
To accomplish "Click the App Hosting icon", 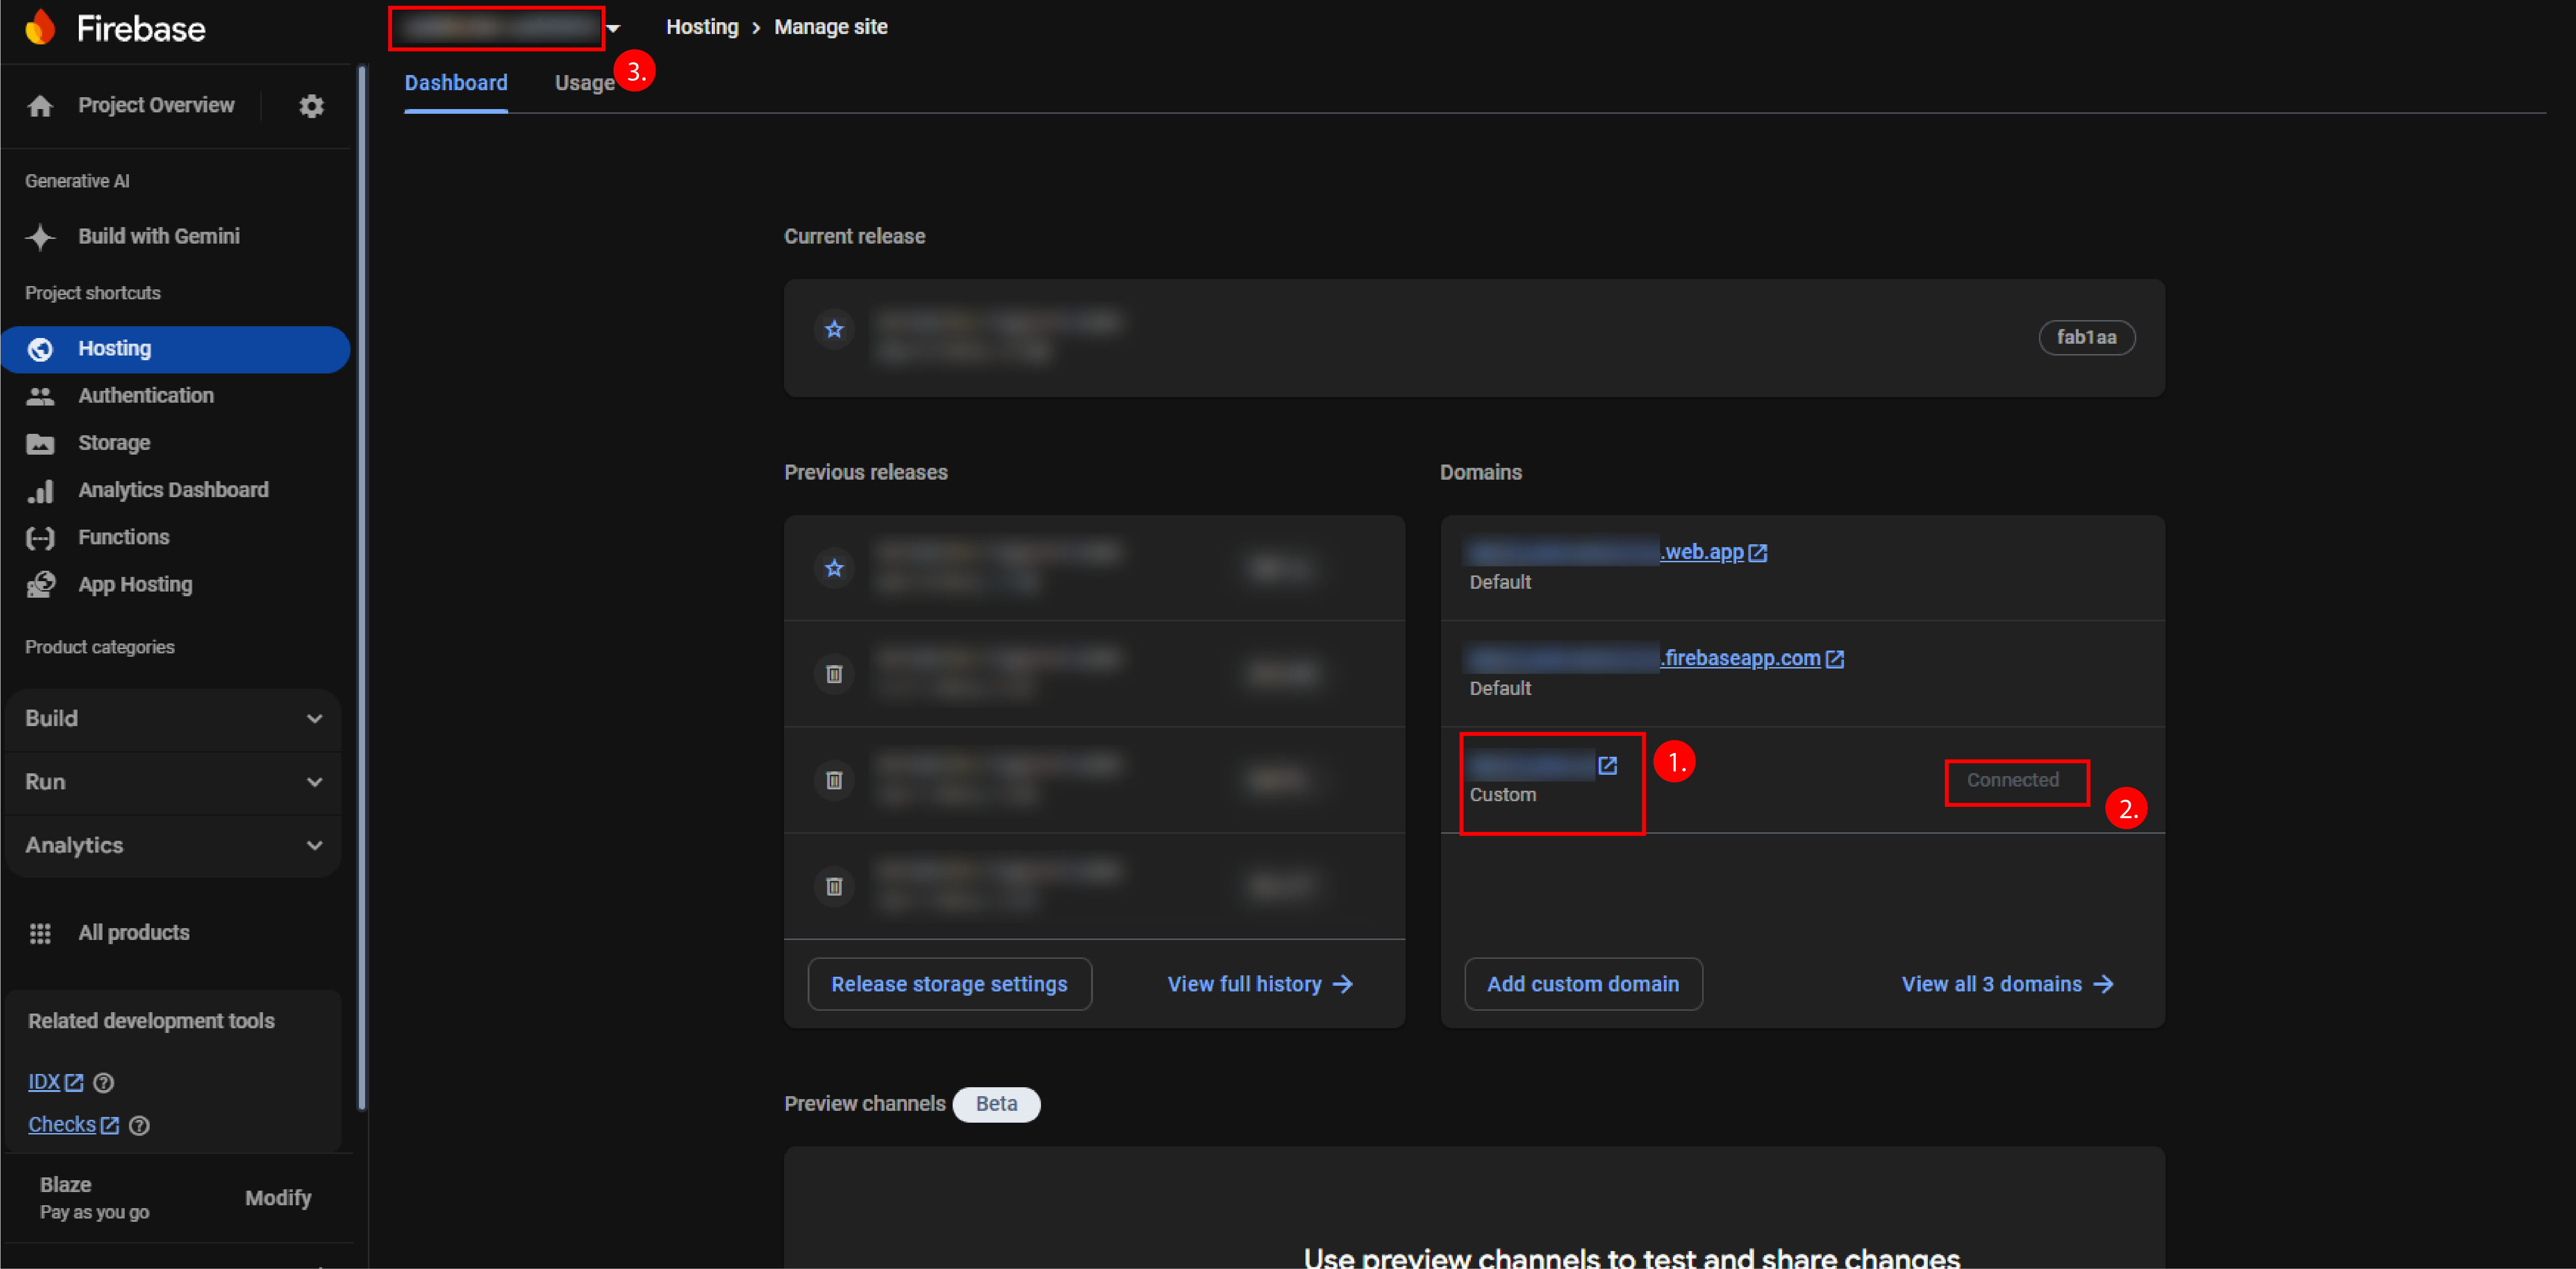I will [x=40, y=584].
